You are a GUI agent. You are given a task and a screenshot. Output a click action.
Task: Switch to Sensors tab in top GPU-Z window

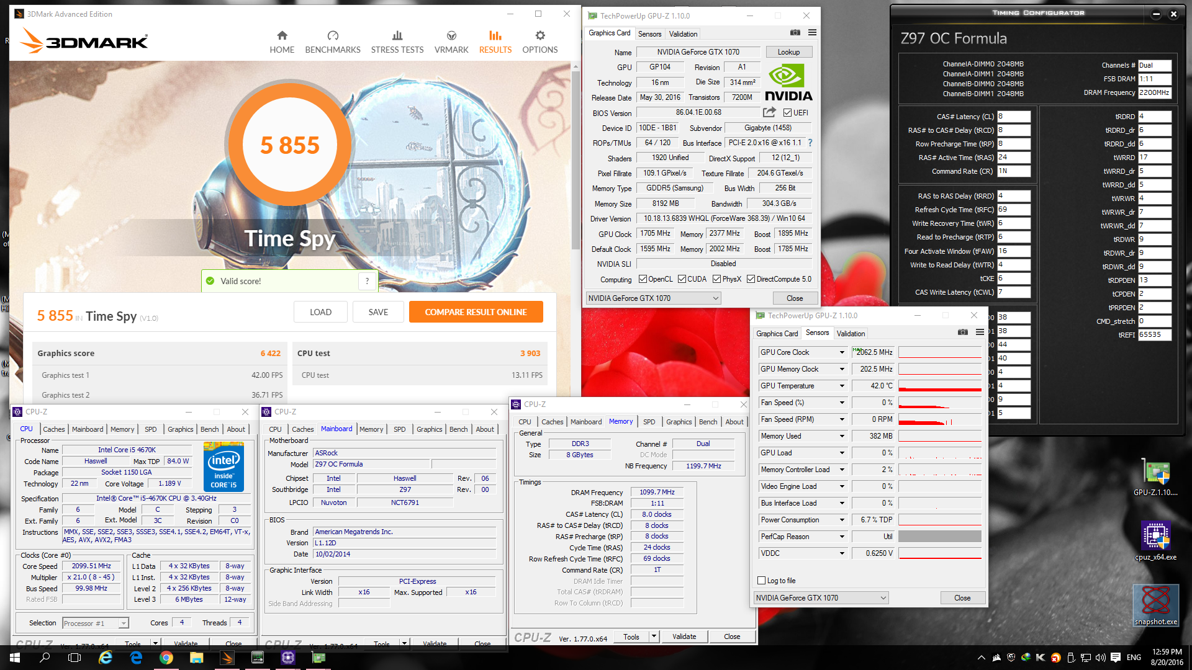pyautogui.click(x=649, y=34)
